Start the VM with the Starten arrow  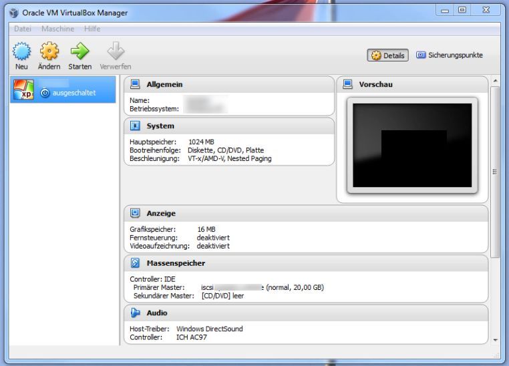79,51
